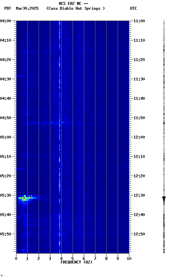
Task: Click the frequency axis tick label 8
Action: tap(106, 259)
